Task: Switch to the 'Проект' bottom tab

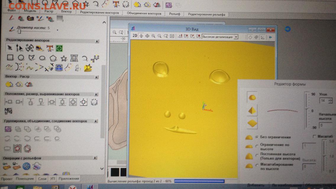Action: (7, 179)
